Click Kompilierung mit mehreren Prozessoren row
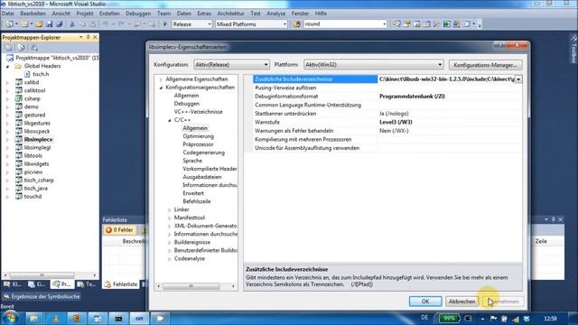Screen dimensions: 578x325 (x=387, y=139)
